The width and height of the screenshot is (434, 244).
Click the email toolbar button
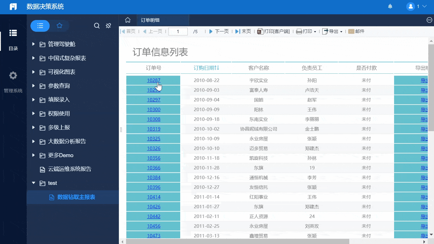[x=356, y=31]
